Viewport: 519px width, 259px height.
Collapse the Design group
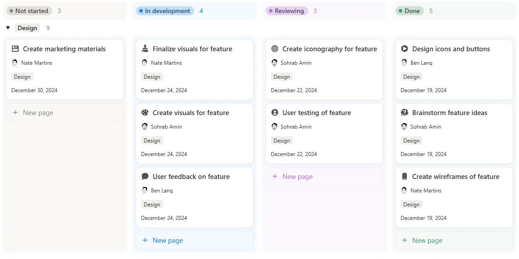pos(8,27)
